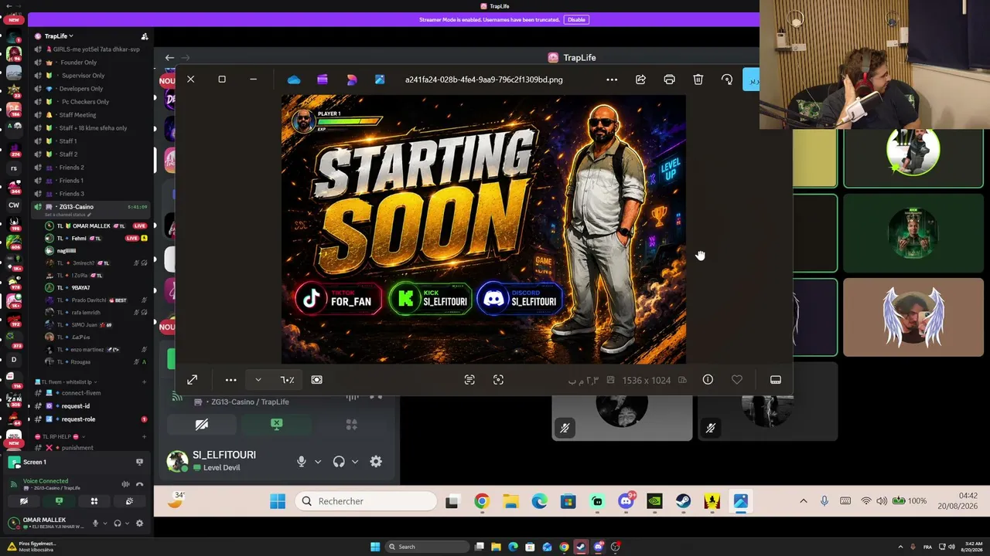The image size is (990, 556).
Task: Mute SI_ELFITOURI's microphone in the inner panel
Action: click(x=302, y=462)
